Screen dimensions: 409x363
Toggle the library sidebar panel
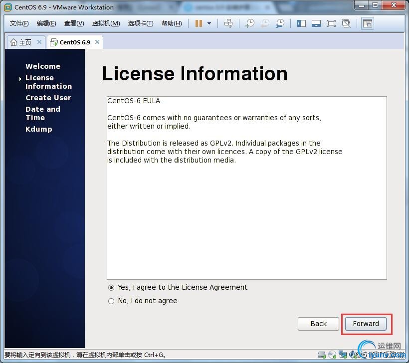tap(301, 23)
